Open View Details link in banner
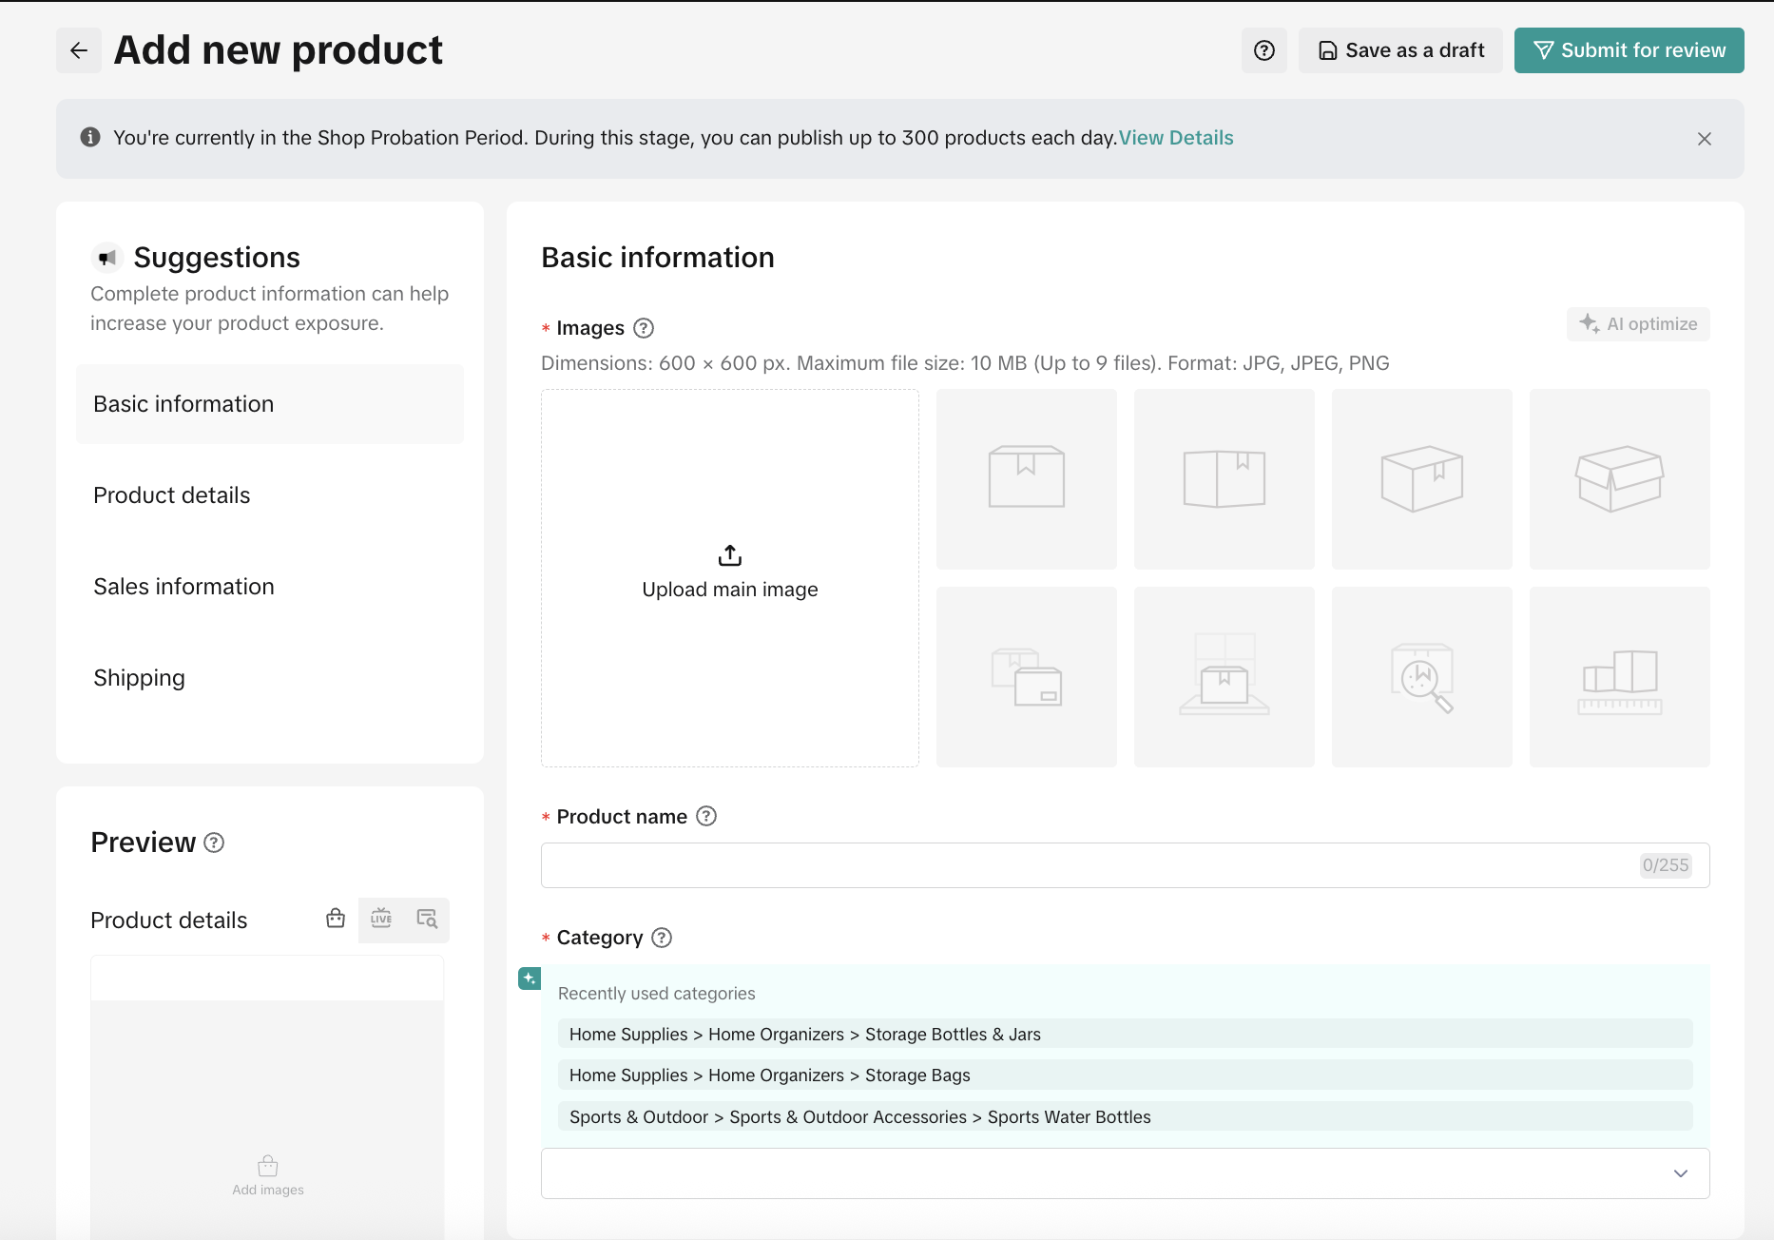The image size is (1774, 1240). pyautogui.click(x=1176, y=138)
